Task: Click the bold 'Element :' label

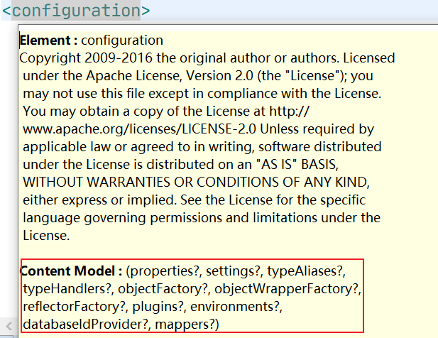Action: [48, 40]
